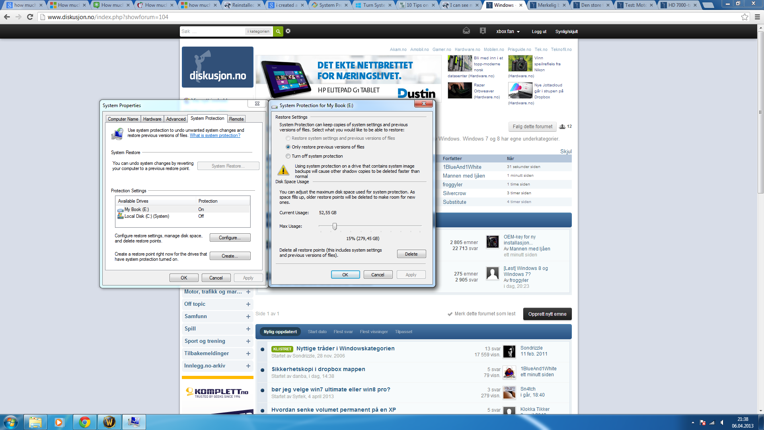Switch to the Merkelig browser tab
764x430 pixels.
pyautogui.click(x=548, y=5)
